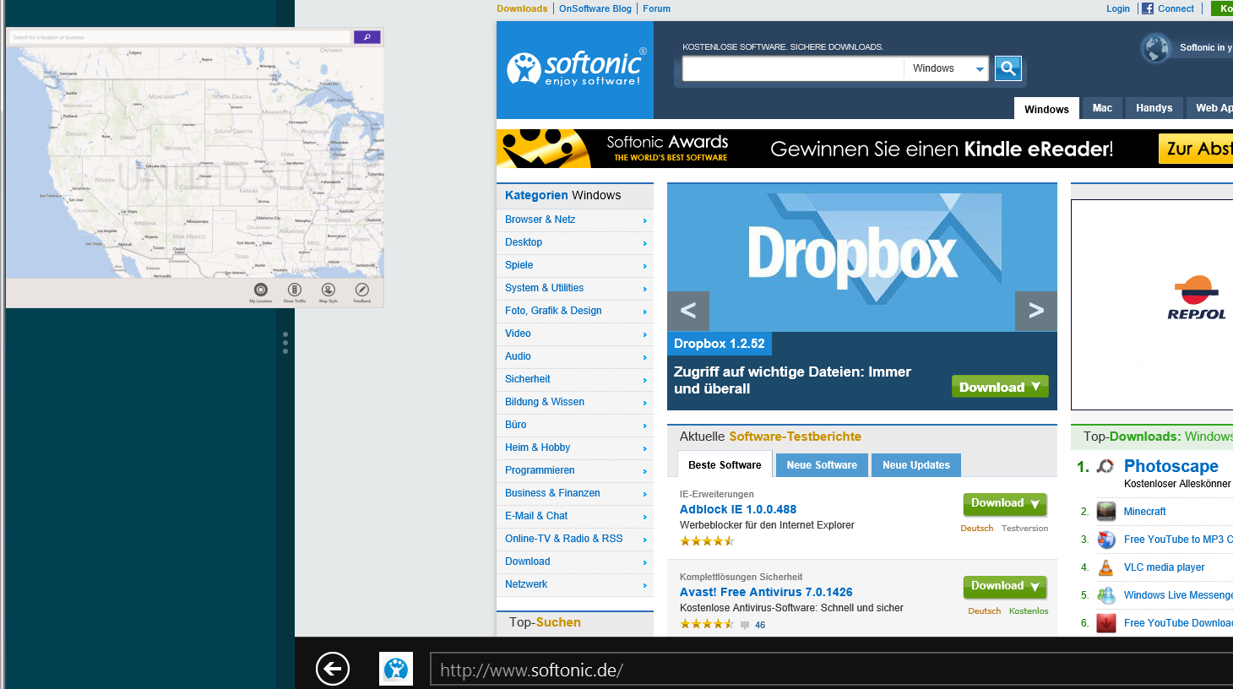The height and width of the screenshot is (689, 1233).
Task: Click the Facebook Connect icon
Action: (1148, 8)
